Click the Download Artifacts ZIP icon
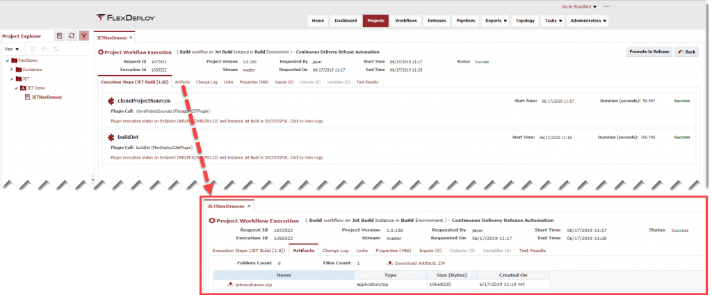 pyautogui.click(x=390, y=263)
